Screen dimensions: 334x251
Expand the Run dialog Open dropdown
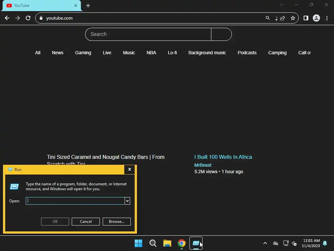pos(128,201)
